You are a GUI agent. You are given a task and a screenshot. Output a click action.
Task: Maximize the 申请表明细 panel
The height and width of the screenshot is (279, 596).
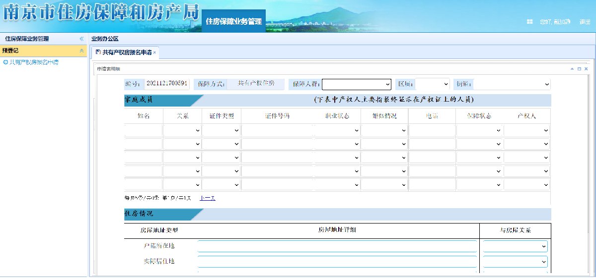pos(579,69)
